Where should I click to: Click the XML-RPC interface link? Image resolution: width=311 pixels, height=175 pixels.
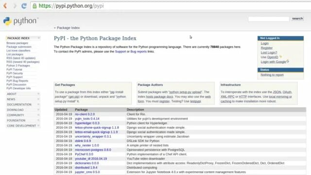coord(227,97)
